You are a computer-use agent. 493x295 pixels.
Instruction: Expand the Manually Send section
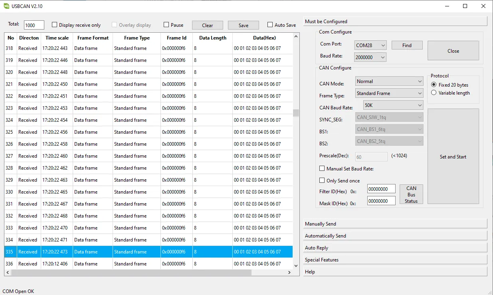[395, 224]
